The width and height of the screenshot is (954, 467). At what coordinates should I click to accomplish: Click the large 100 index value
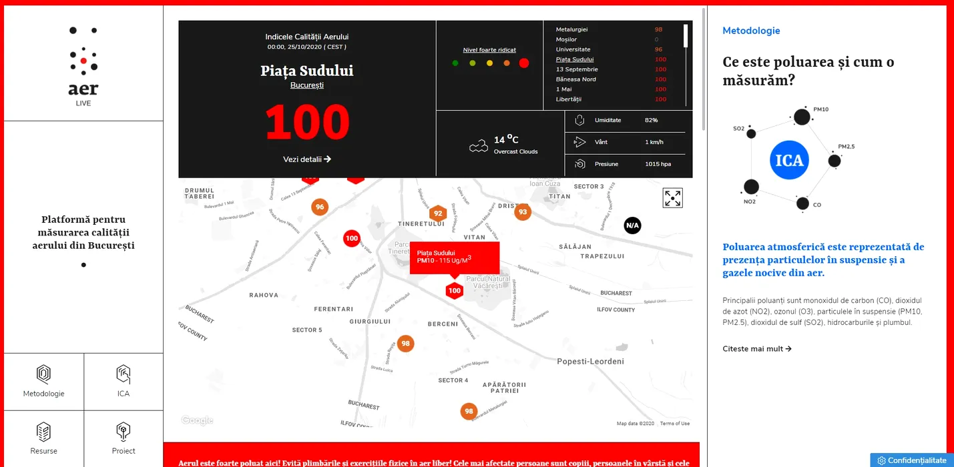[x=307, y=122]
